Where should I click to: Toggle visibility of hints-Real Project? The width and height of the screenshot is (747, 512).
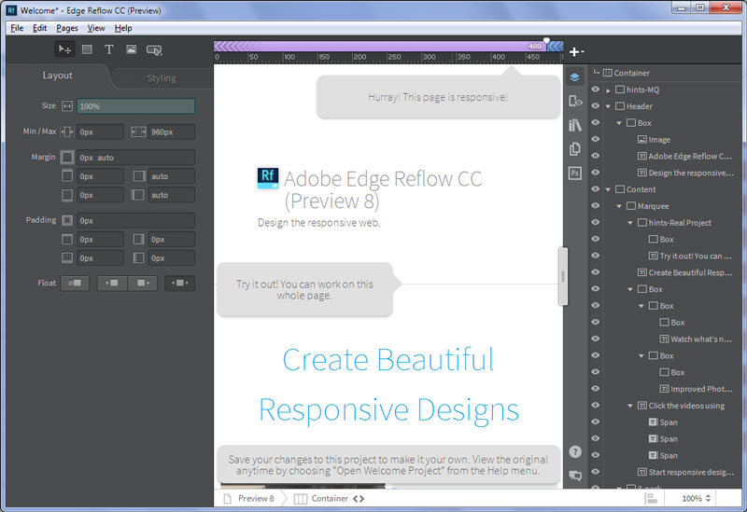tap(596, 223)
